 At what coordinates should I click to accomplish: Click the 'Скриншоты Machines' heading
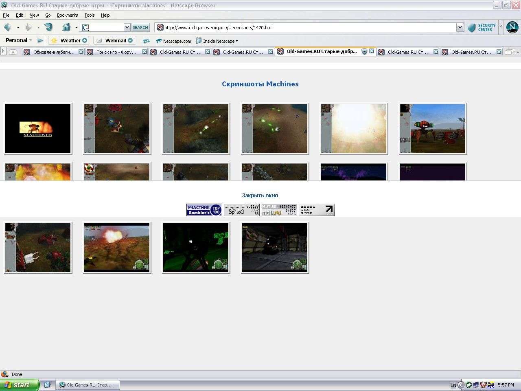click(260, 84)
